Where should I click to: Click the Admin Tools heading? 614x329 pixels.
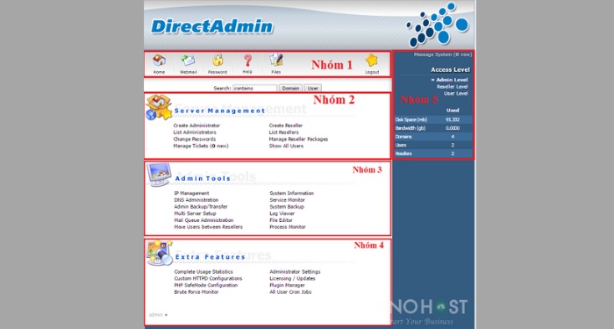[x=203, y=179]
